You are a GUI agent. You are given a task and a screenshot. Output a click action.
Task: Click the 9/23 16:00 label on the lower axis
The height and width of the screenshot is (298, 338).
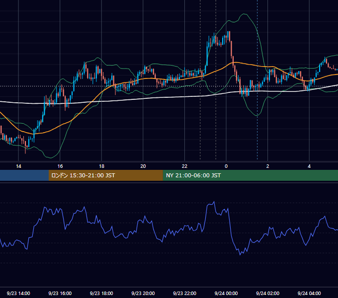click(x=60, y=293)
